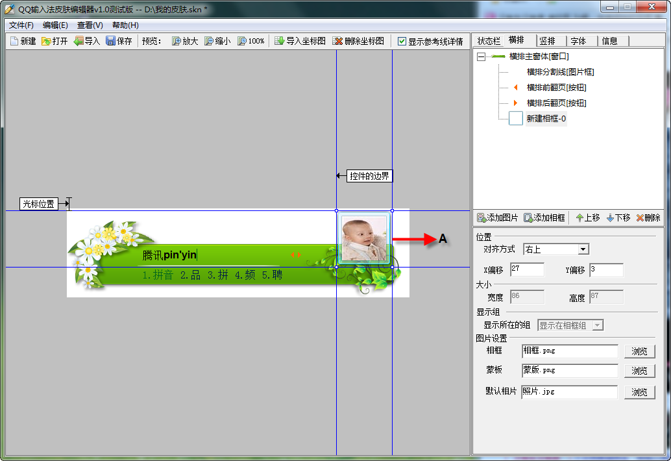This screenshot has height=461, width=671.
Task: Click the 新建 (New) toolbar icon
Action: point(23,41)
